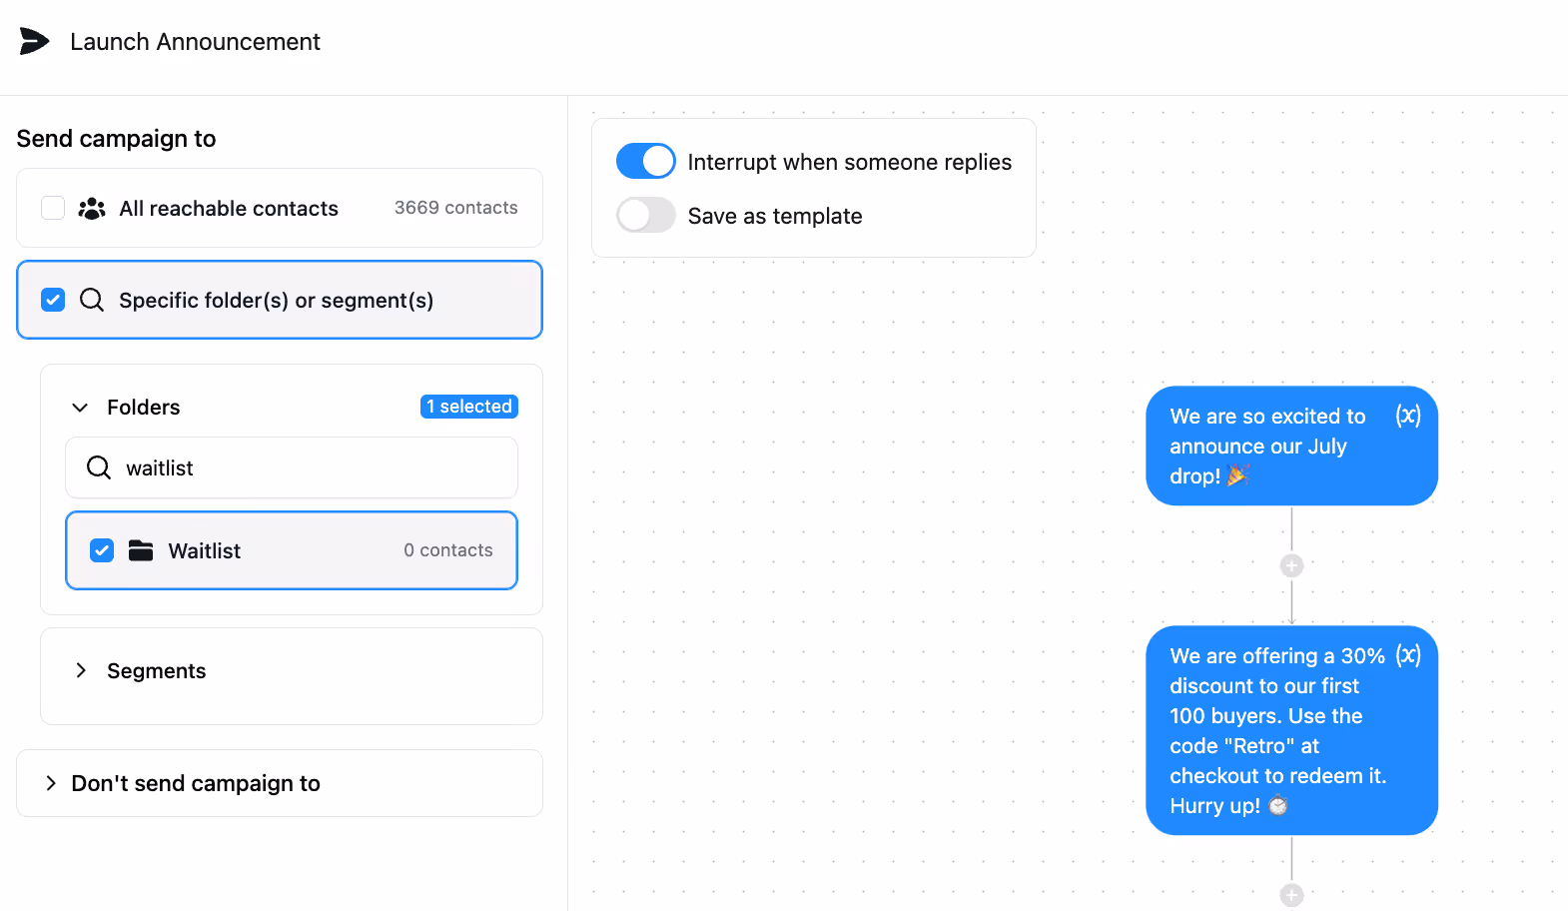This screenshot has height=911, width=1568.
Task: Click the folder search field containing waitlist
Action: click(292, 467)
